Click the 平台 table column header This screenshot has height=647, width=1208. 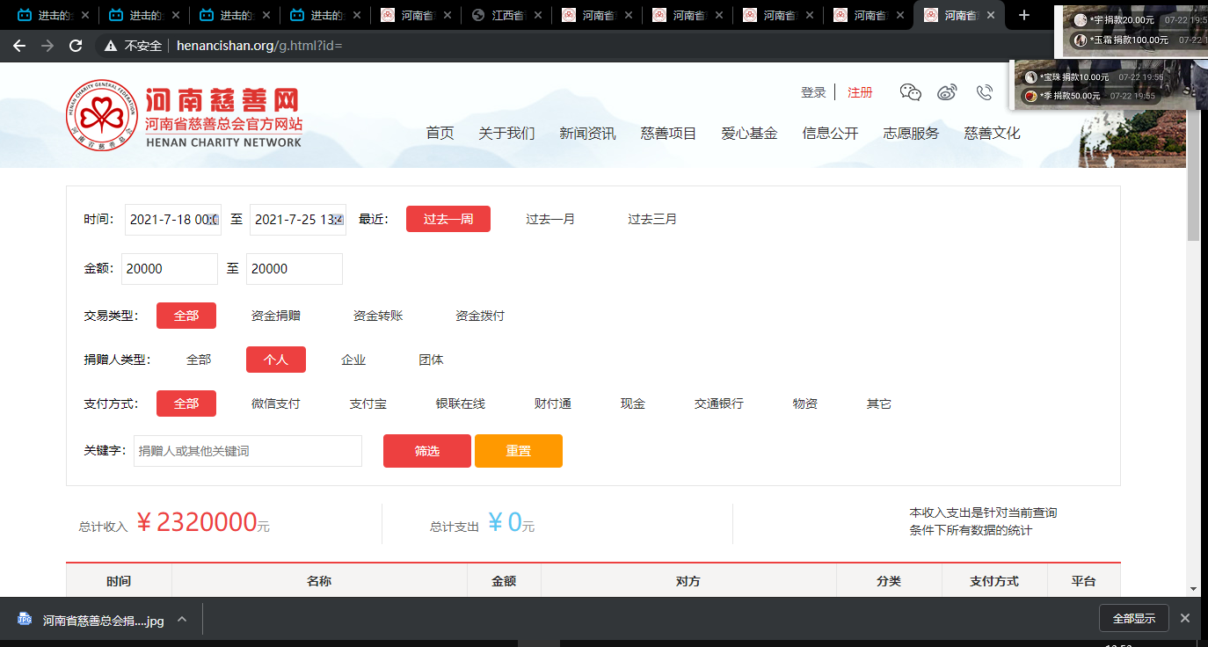tap(1083, 581)
